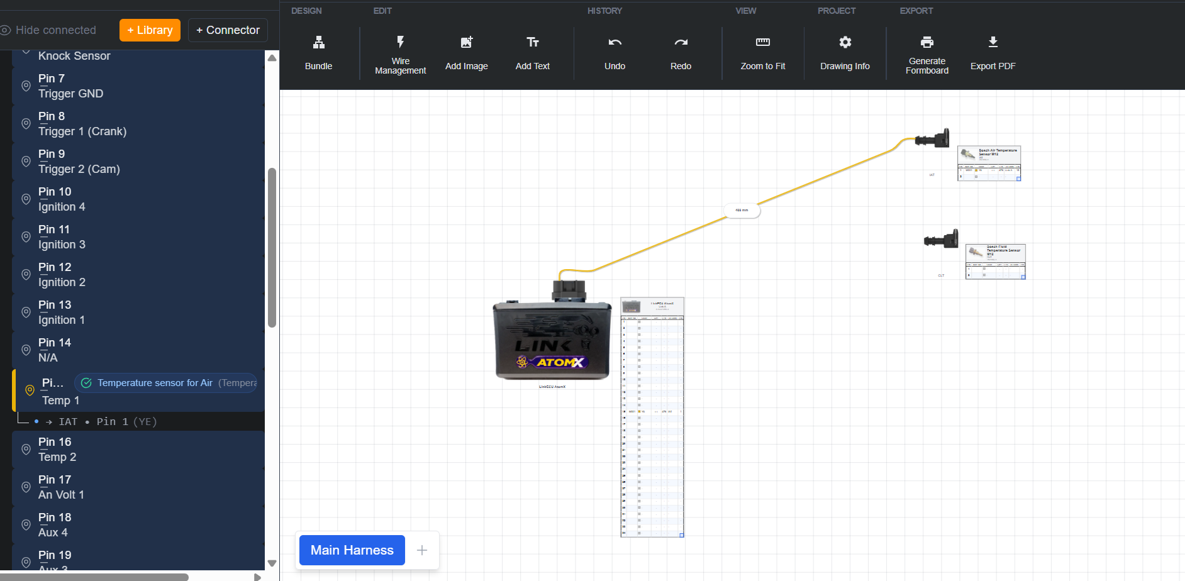
Task: Select the Knock Sensor pin row
Action: pyautogui.click(x=138, y=57)
